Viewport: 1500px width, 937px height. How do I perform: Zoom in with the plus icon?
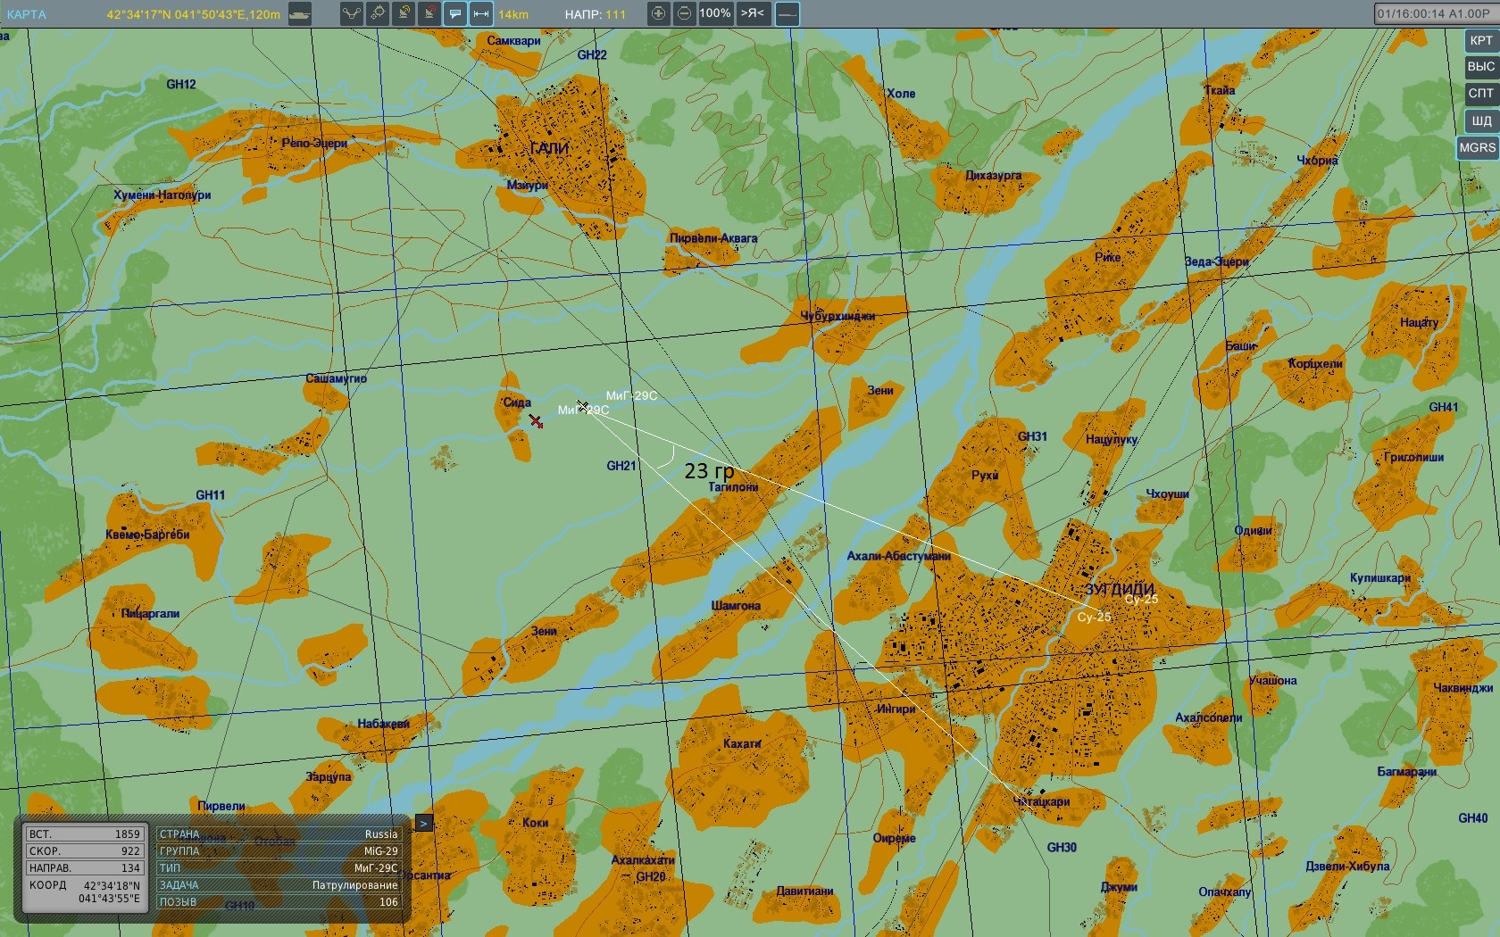point(658,13)
